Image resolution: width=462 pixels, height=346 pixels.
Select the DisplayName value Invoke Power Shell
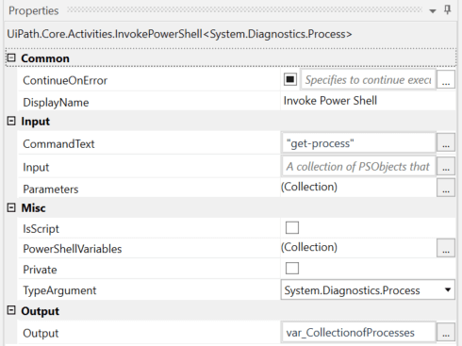330,101
